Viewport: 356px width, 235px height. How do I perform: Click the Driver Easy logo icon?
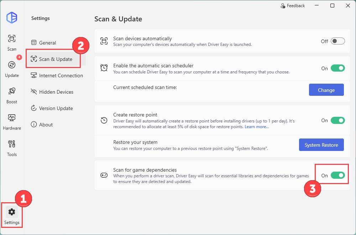tap(12, 17)
